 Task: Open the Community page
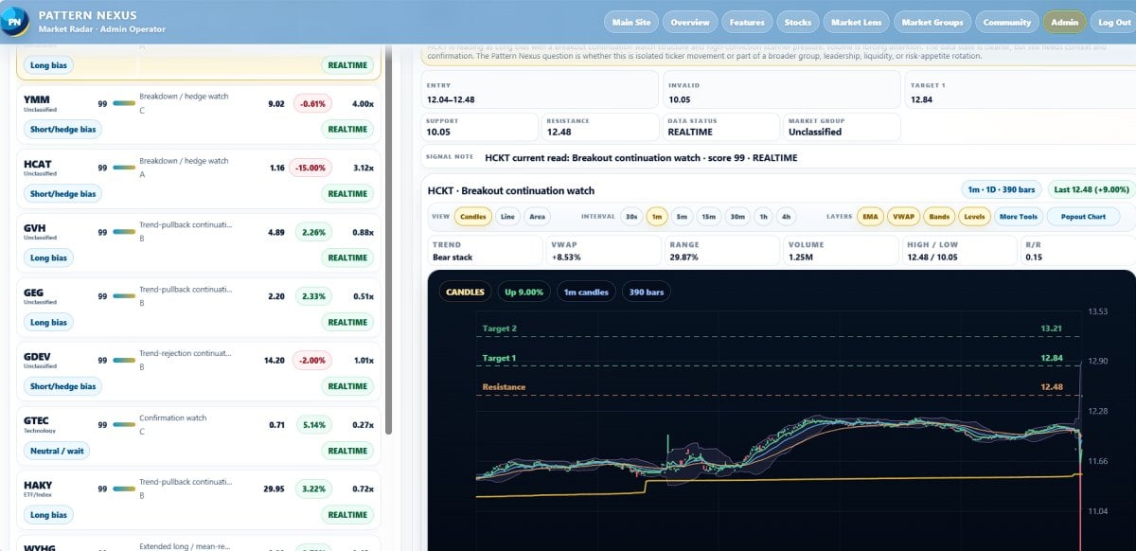coord(1006,22)
